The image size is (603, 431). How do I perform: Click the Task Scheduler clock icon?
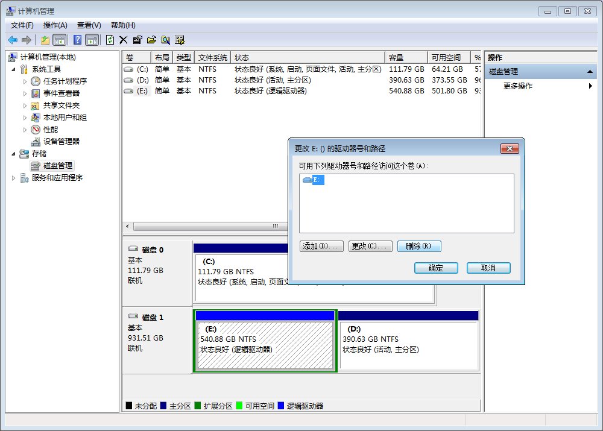tap(36, 81)
